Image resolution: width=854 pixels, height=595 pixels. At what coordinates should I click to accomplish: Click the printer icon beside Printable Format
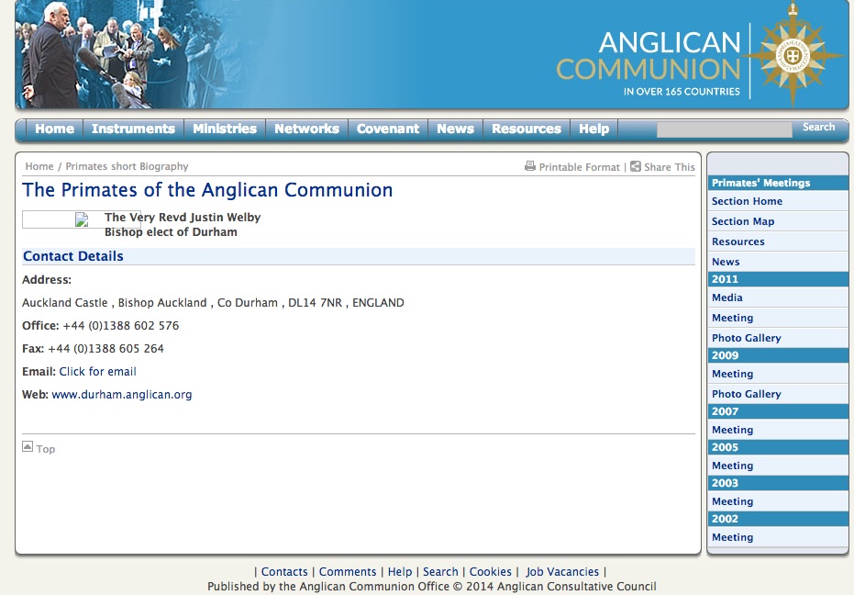pos(530,166)
